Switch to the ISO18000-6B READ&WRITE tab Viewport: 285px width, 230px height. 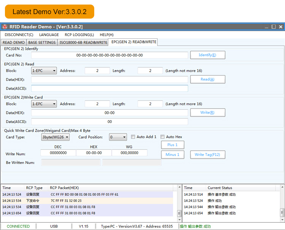83,43
